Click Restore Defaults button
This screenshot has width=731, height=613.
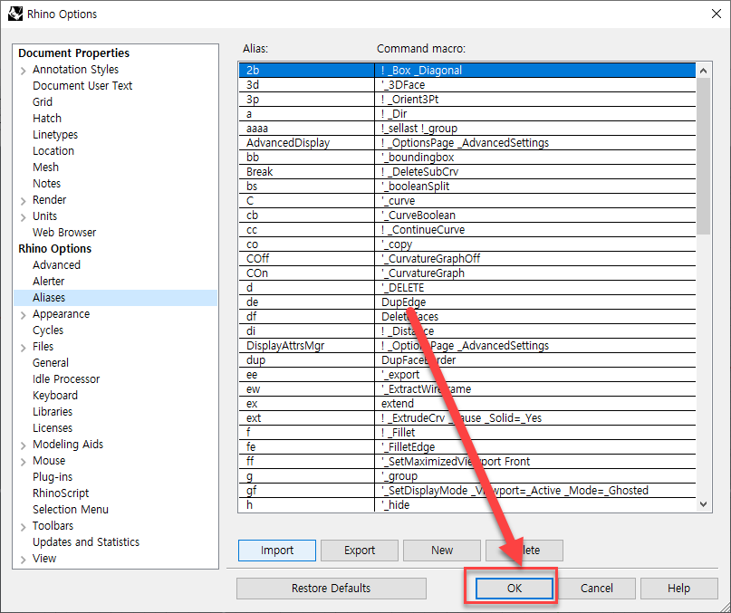[x=331, y=589]
